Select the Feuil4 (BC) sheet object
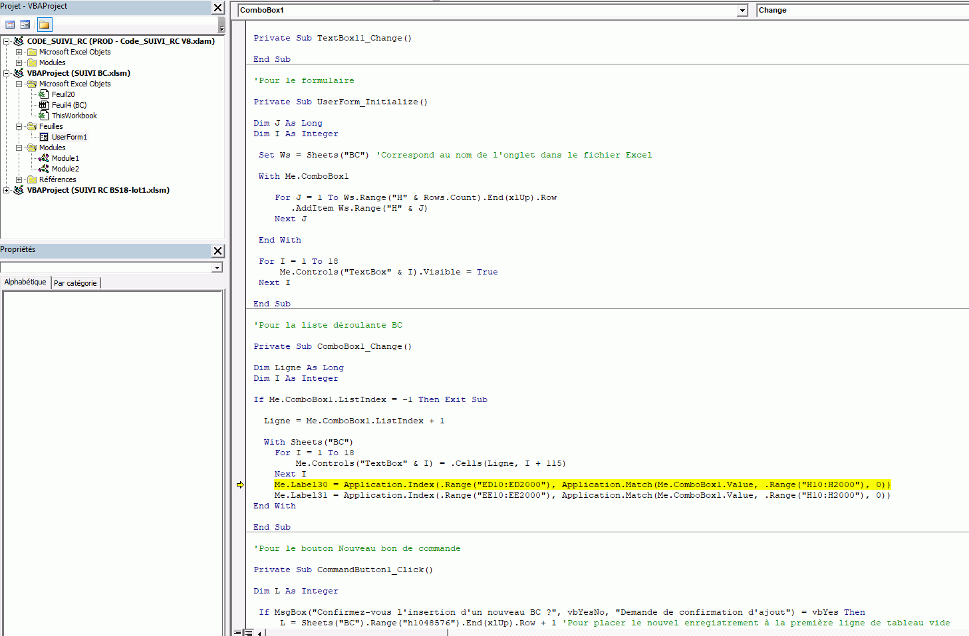Screen dimensions: 969x636 tap(69, 105)
